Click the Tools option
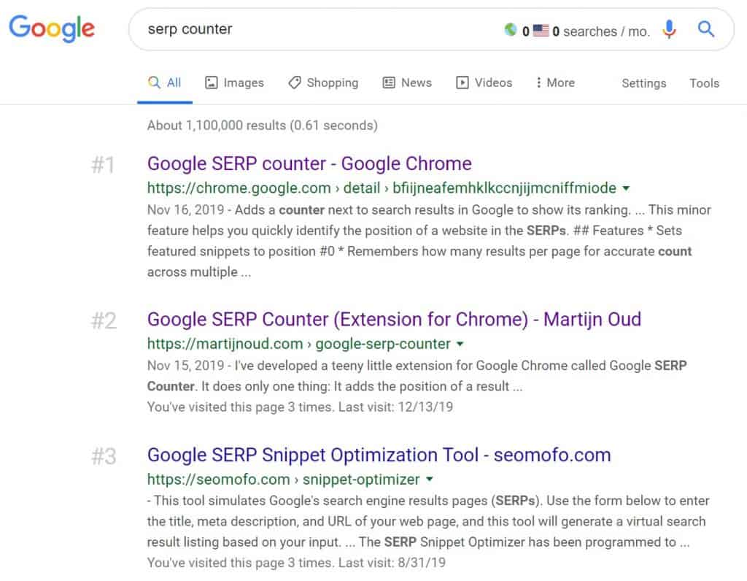Screen dimensions: 747x581 click(704, 83)
